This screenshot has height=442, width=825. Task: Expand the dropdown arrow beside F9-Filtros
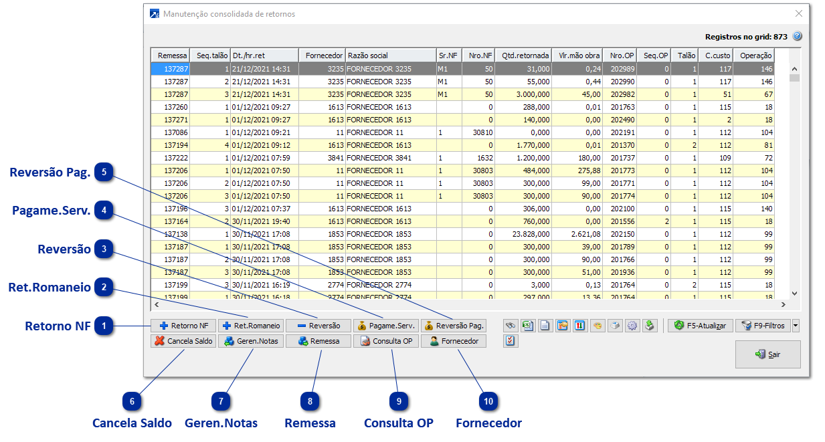point(796,326)
